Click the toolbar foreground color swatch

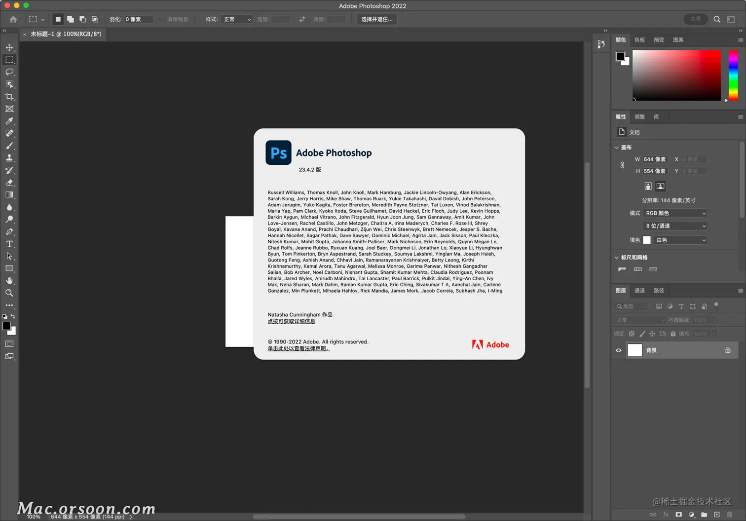click(6, 326)
